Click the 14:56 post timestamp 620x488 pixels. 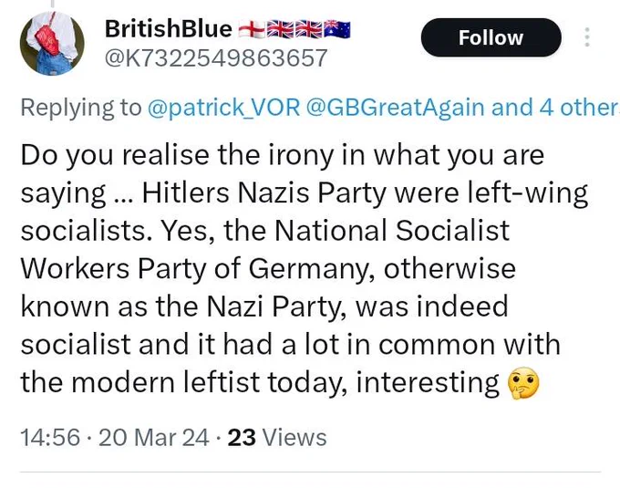[50, 438]
